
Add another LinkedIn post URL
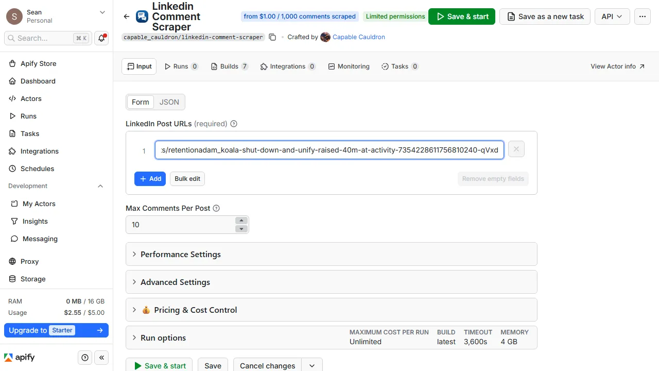150,179
